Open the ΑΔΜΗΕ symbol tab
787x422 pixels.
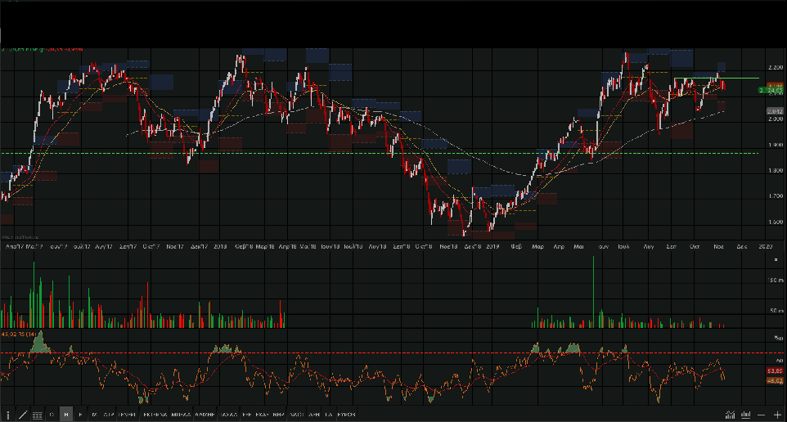205,415
